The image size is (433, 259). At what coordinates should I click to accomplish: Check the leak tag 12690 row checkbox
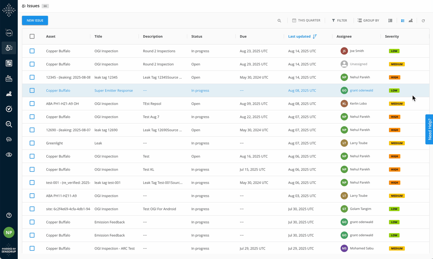coord(32,130)
